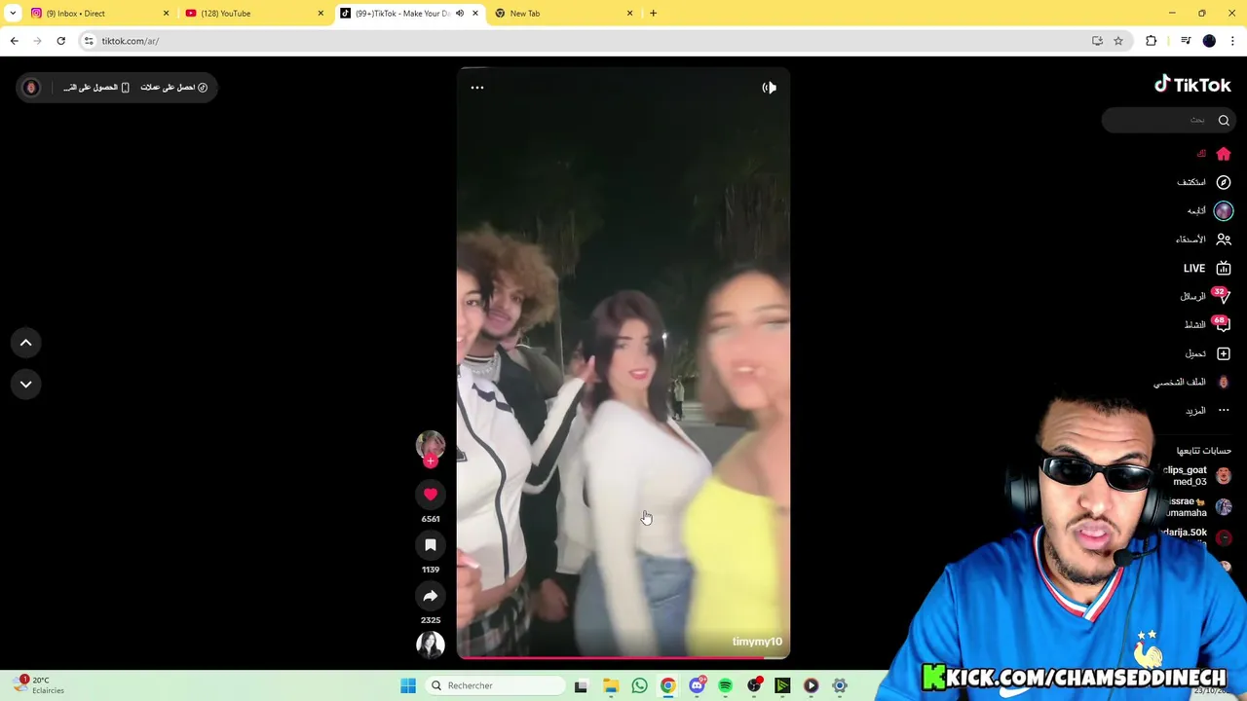
Task: Seek on the red video progress bar
Action: [623, 657]
